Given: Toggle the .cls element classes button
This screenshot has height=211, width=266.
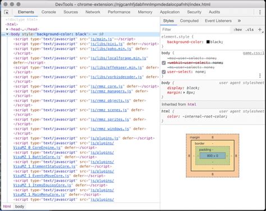Looking at the screenshot, I should point(250,29).
